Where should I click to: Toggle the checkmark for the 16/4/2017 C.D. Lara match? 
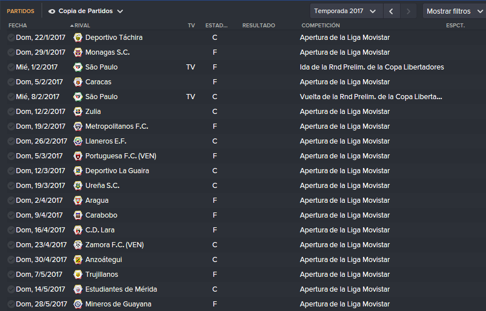point(11,230)
